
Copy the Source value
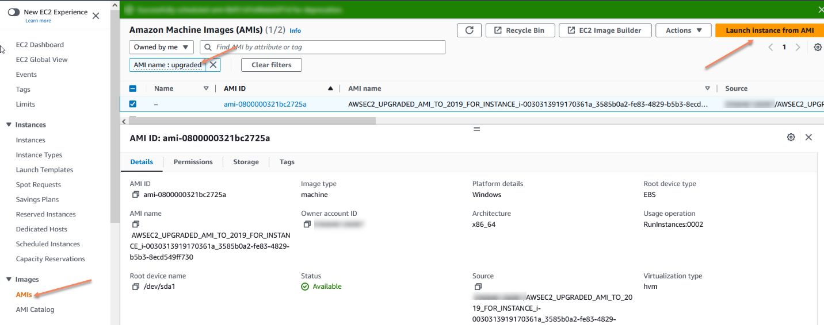(x=478, y=287)
